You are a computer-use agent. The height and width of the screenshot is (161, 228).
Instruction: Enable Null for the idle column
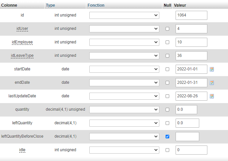coord(167,150)
